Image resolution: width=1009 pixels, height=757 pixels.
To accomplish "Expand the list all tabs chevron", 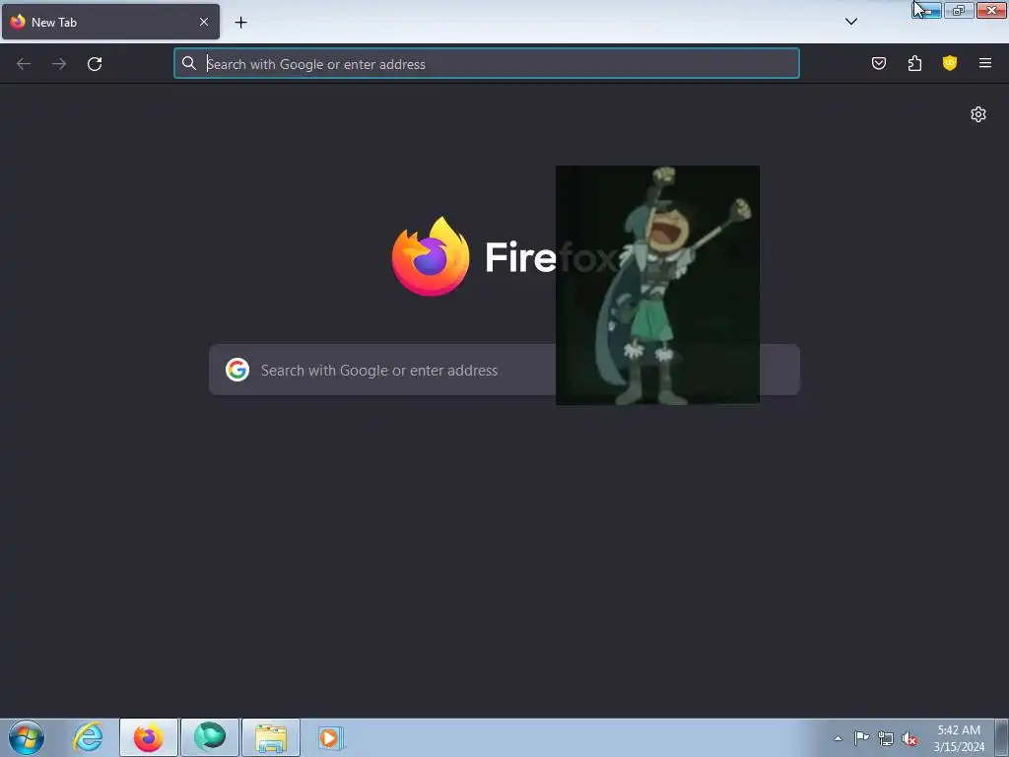I will click(850, 22).
